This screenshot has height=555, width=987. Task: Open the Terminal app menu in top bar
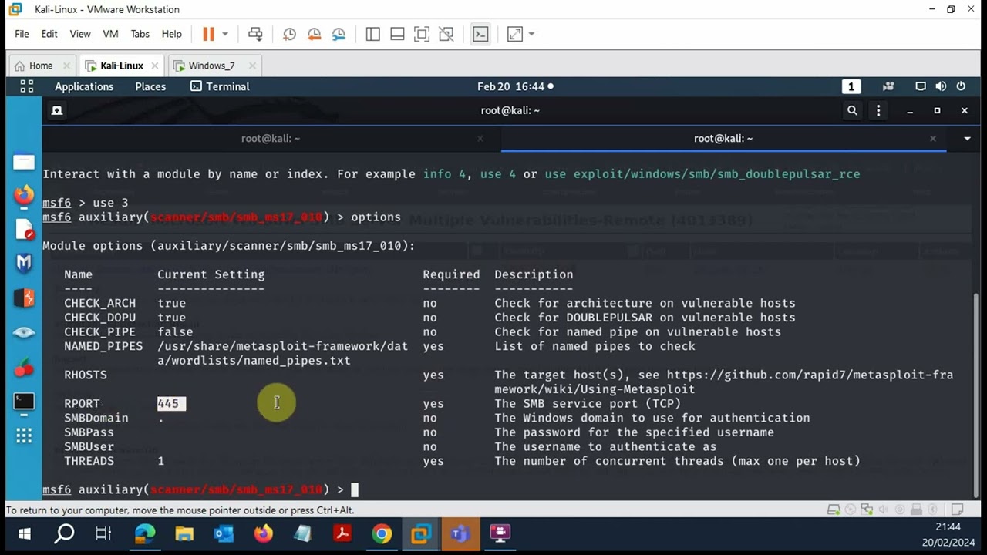coord(220,86)
